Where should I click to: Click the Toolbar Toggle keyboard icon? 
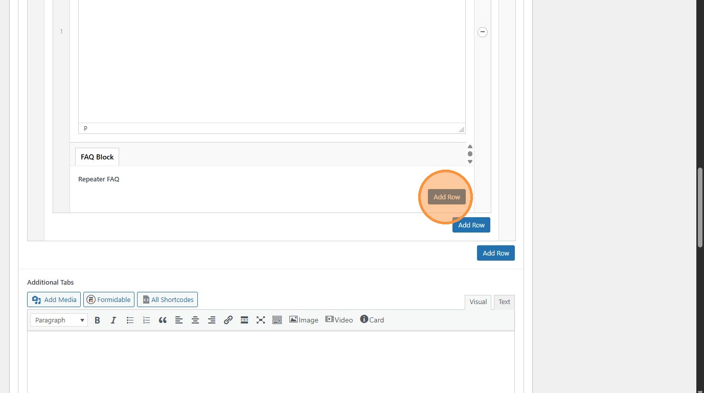(x=277, y=320)
